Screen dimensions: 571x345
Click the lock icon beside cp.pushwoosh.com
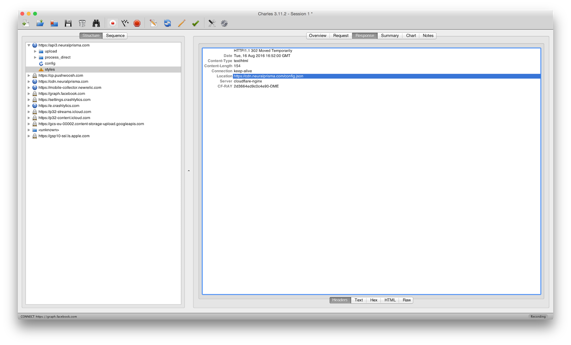tap(35, 76)
